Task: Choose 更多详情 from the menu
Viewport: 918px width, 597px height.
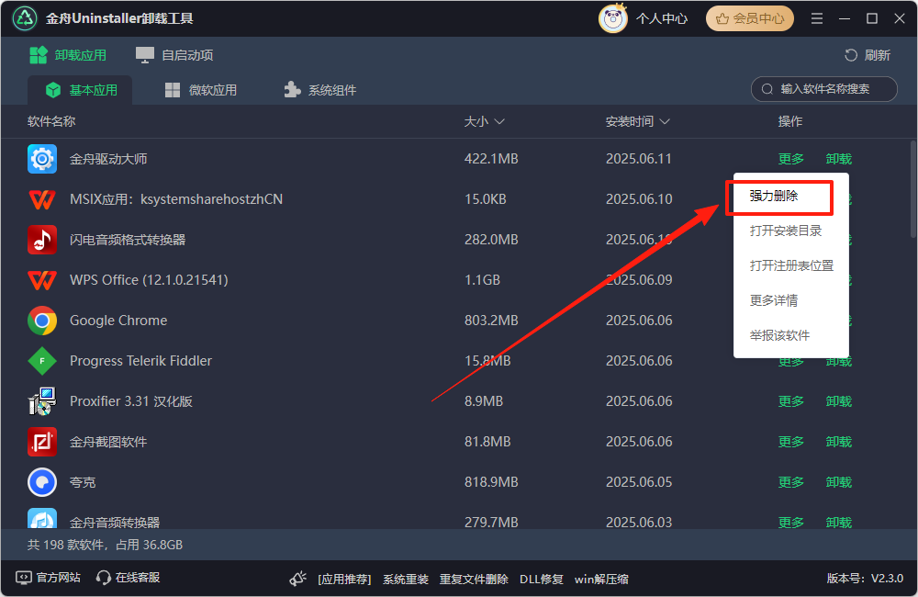Action: (774, 300)
